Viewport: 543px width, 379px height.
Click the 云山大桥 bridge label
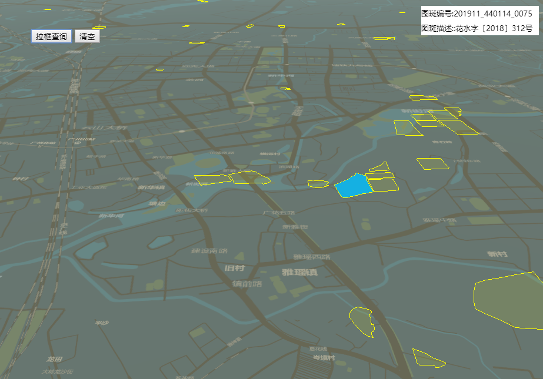click(104, 128)
